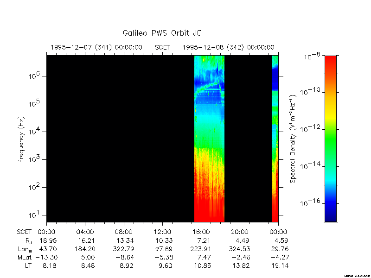Select the date label '1995-12-07 (341) 00:00:00'
The width and height of the screenshot is (371, 278).
(96, 47)
